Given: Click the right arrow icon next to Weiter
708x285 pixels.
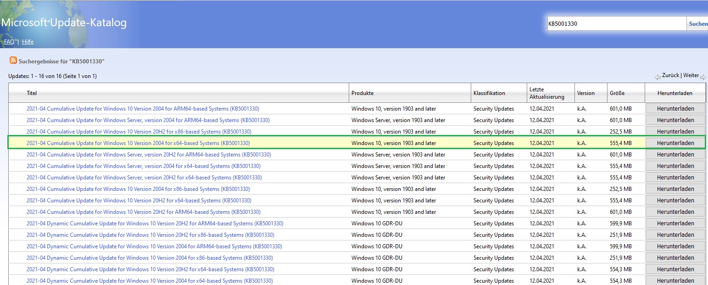Looking at the screenshot, I should (x=703, y=77).
